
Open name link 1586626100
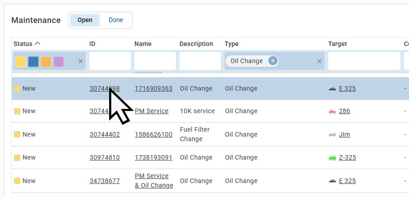pyautogui.click(x=153, y=134)
